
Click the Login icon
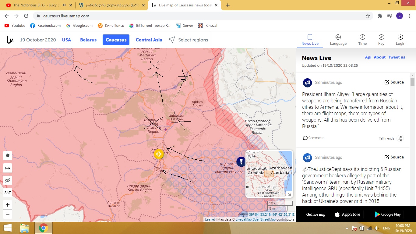pyautogui.click(x=400, y=40)
